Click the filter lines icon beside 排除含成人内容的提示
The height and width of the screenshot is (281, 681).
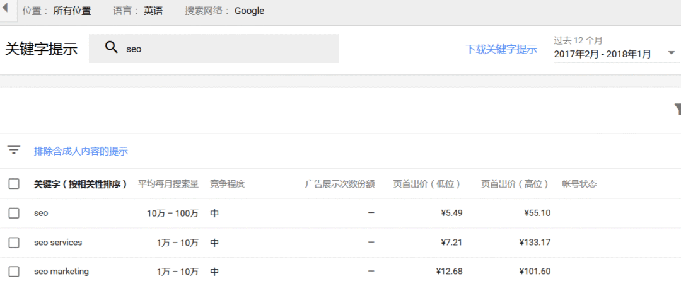[x=14, y=150]
